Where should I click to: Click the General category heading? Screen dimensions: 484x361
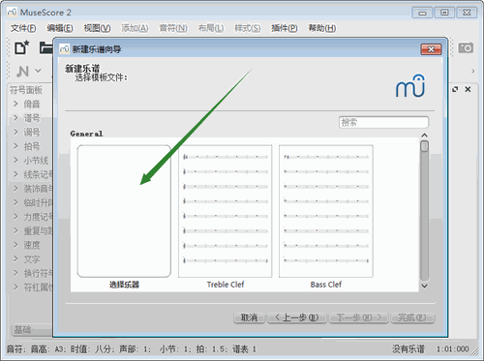pyautogui.click(x=86, y=134)
